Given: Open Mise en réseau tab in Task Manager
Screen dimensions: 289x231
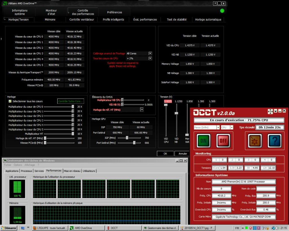Looking at the screenshot, I should (72, 171).
